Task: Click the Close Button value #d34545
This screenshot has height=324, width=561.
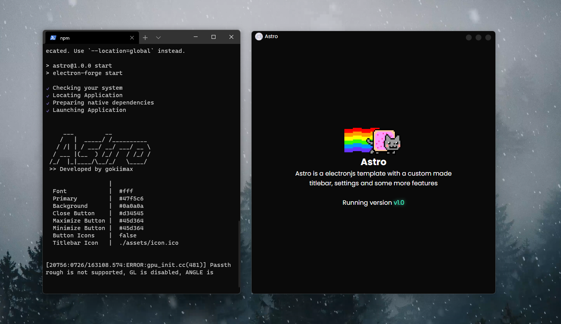Action: click(131, 213)
